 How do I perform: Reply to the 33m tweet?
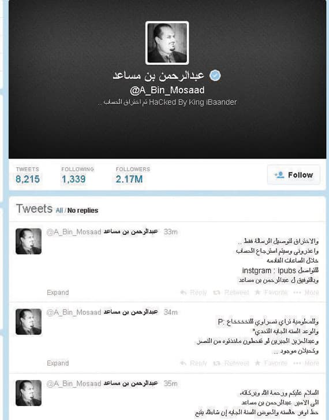coord(193,293)
